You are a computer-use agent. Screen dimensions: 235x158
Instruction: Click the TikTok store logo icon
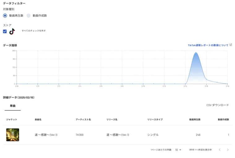12,31
